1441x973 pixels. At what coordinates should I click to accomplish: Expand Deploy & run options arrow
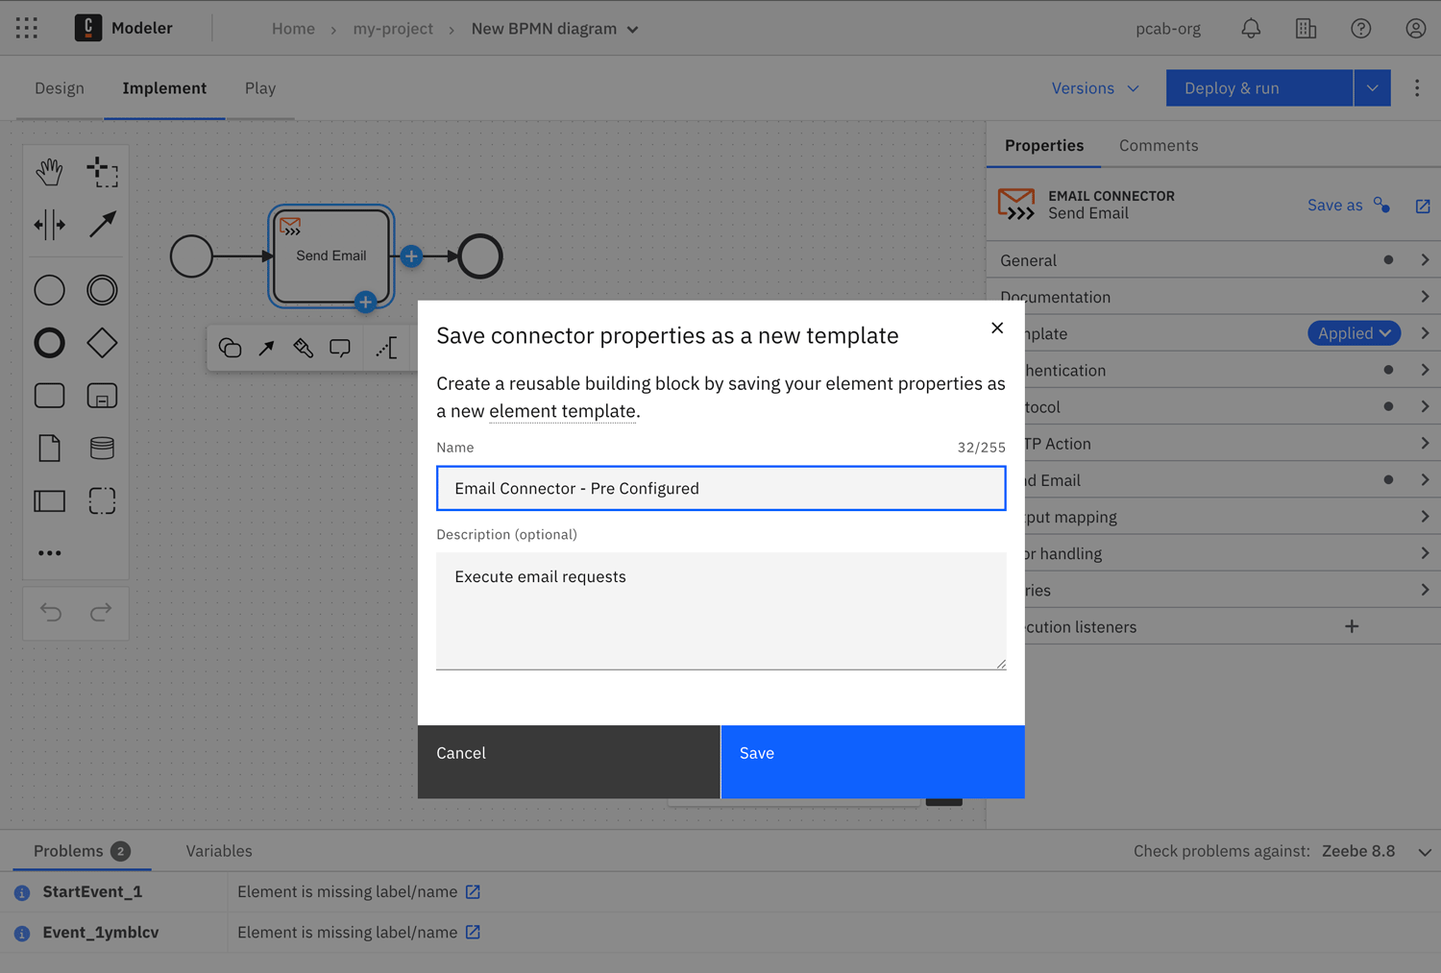[1372, 88]
